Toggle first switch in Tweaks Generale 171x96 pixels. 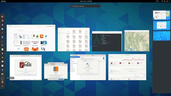click(104, 58)
